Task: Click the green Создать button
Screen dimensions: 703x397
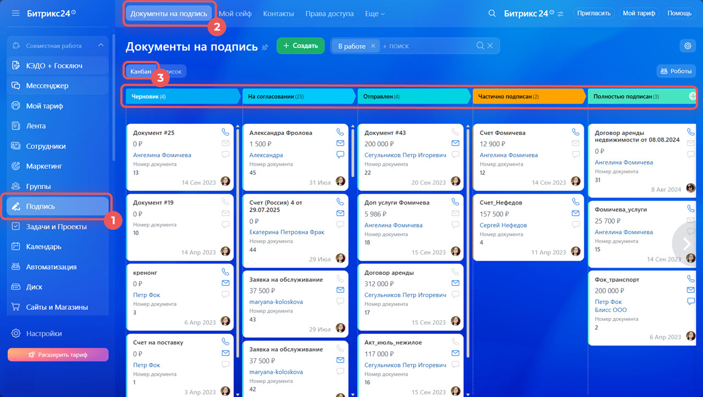Action: pyautogui.click(x=300, y=46)
